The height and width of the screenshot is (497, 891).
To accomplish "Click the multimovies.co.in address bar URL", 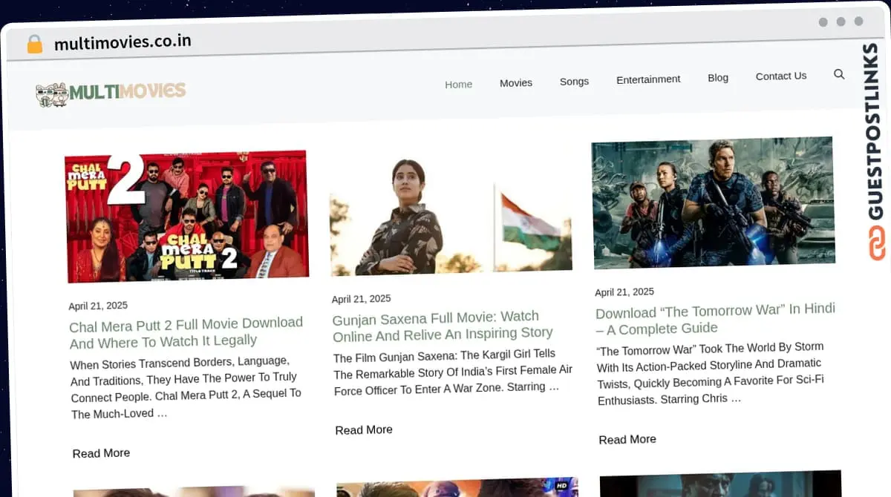I will [x=123, y=42].
